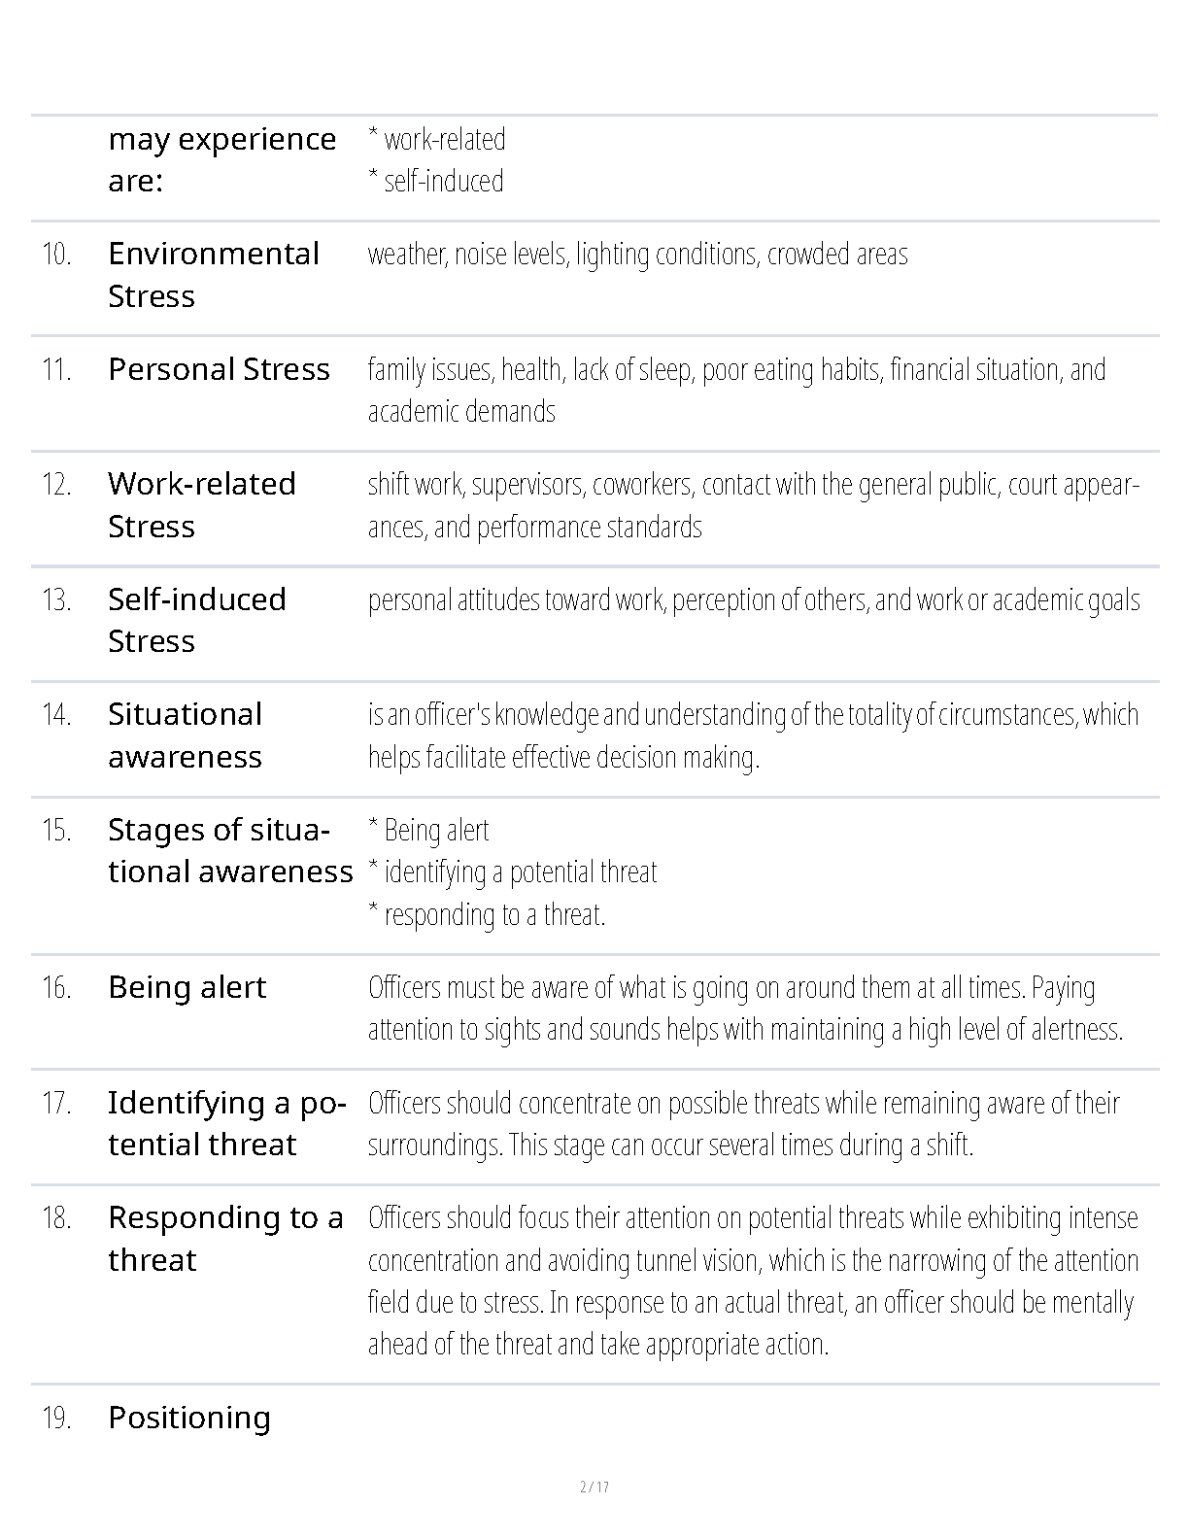Click the "Being alert" term in row 16

[x=187, y=987]
